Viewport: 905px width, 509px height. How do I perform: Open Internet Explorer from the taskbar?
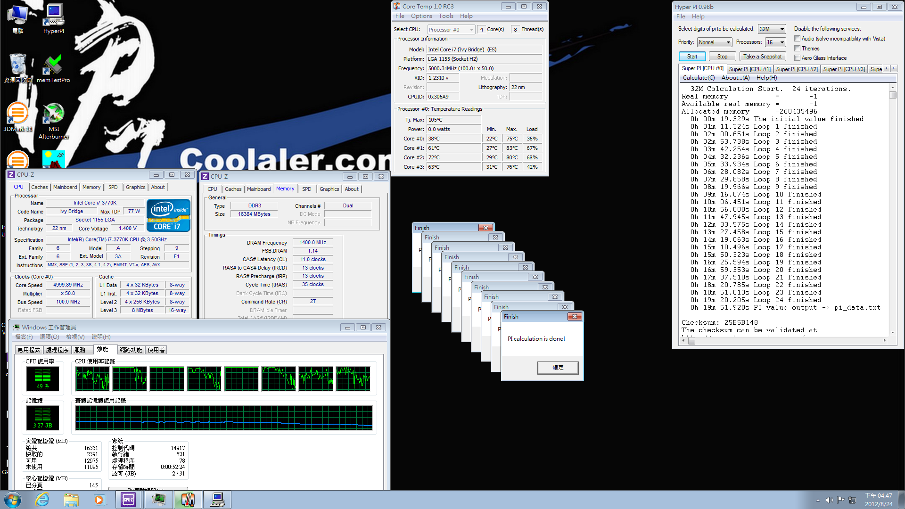pyautogui.click(x=42, y=500)
